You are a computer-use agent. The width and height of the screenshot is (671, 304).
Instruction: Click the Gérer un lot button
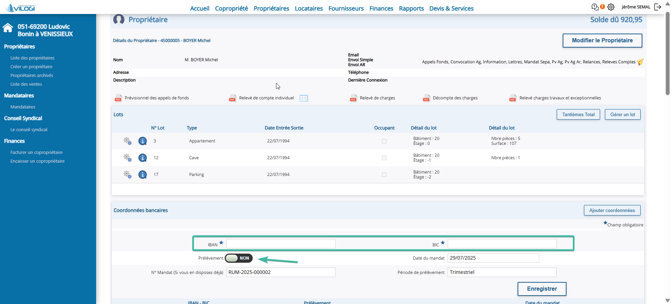(623, 114)
